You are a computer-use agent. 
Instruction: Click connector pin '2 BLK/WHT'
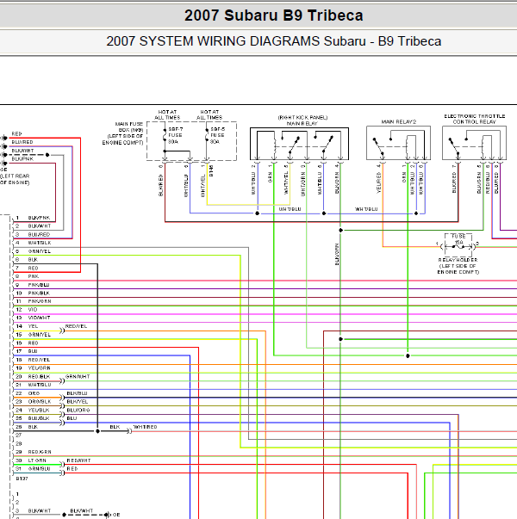(x=33, y=226)
